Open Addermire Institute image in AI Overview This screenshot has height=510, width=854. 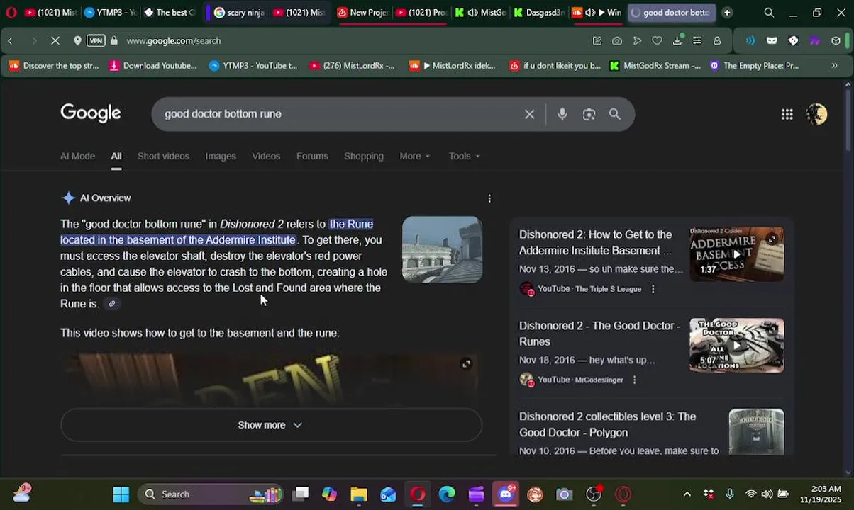click(442, 249)
